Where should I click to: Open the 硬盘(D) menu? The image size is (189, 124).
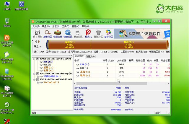[45, 26]
